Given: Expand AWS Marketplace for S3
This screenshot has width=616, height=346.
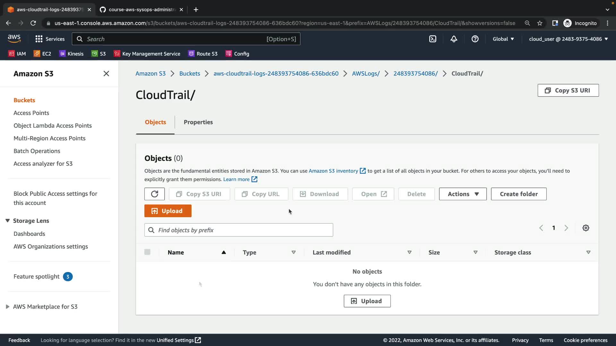Looking at the screenshot, I should [8, 307].
